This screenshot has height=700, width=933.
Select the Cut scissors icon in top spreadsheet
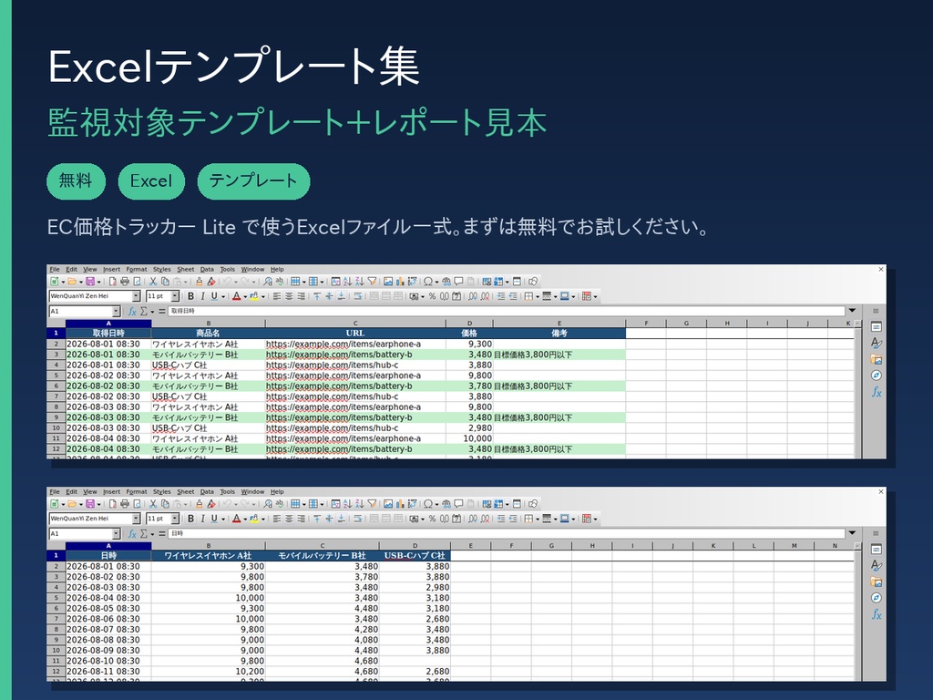pyautogui.click(x=153, y=282)
